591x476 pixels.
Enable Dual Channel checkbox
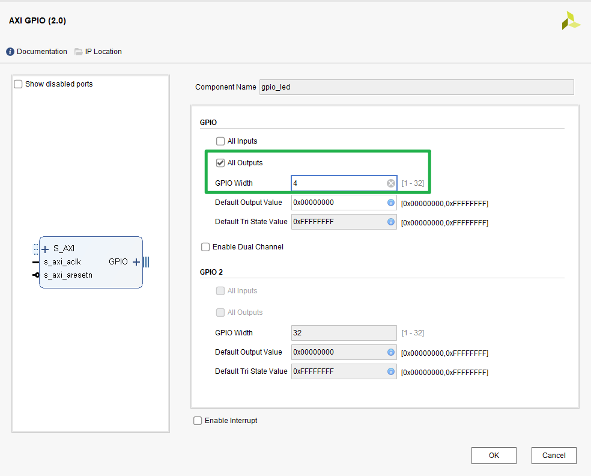(205, 247)
